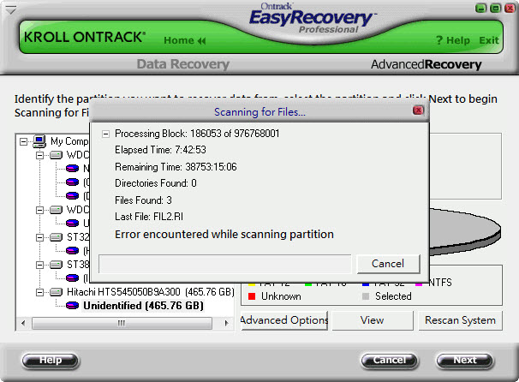This screenshot has width=519, height=382.
Task: Collapse the Processing Block details in the scan dialog
Action: [105, 134]
